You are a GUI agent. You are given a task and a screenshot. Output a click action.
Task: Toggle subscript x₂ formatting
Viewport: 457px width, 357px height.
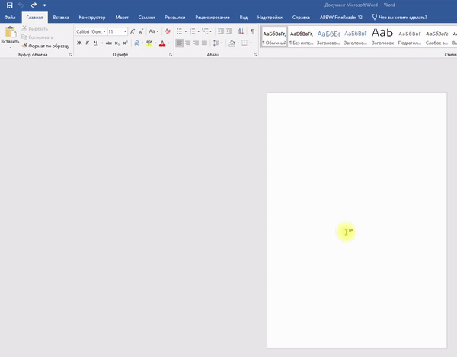[x=117, y=43]
